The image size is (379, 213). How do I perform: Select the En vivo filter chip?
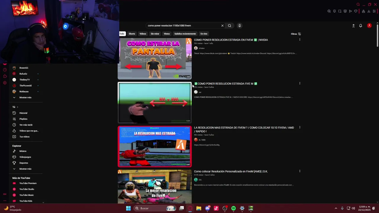(204, 34)
